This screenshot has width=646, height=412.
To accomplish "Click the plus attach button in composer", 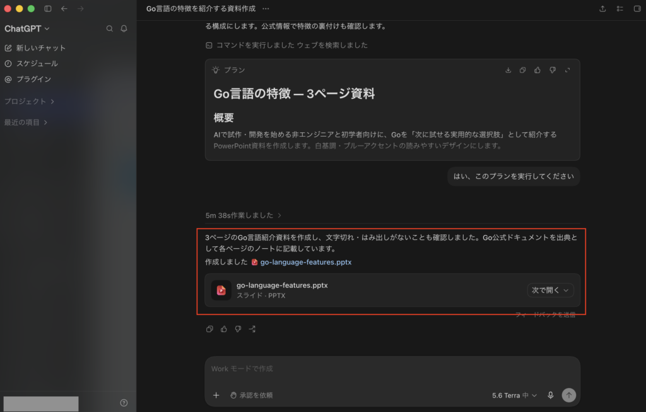I will point(216,395).
